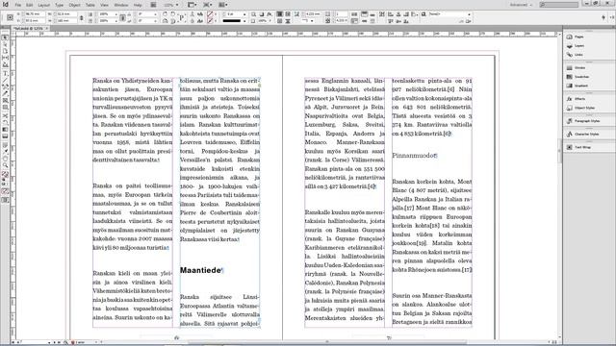This screenshot has width=616, height=346.
Task: Click the fill color swatch in control panel
Action: 210,14
